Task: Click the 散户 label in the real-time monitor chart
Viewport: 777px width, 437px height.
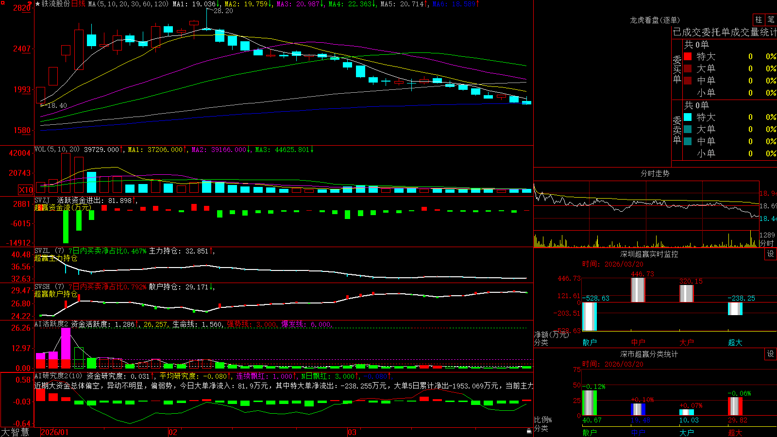Action: (590, 342)
